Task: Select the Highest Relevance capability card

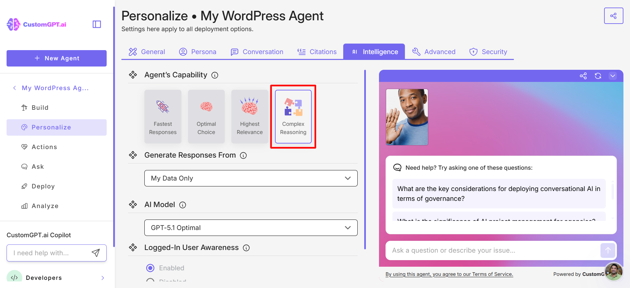Action: pos(250,117)
